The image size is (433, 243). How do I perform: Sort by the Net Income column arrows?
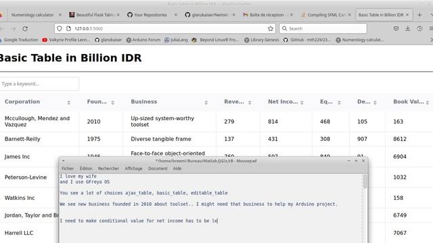[x=302, y=103]
